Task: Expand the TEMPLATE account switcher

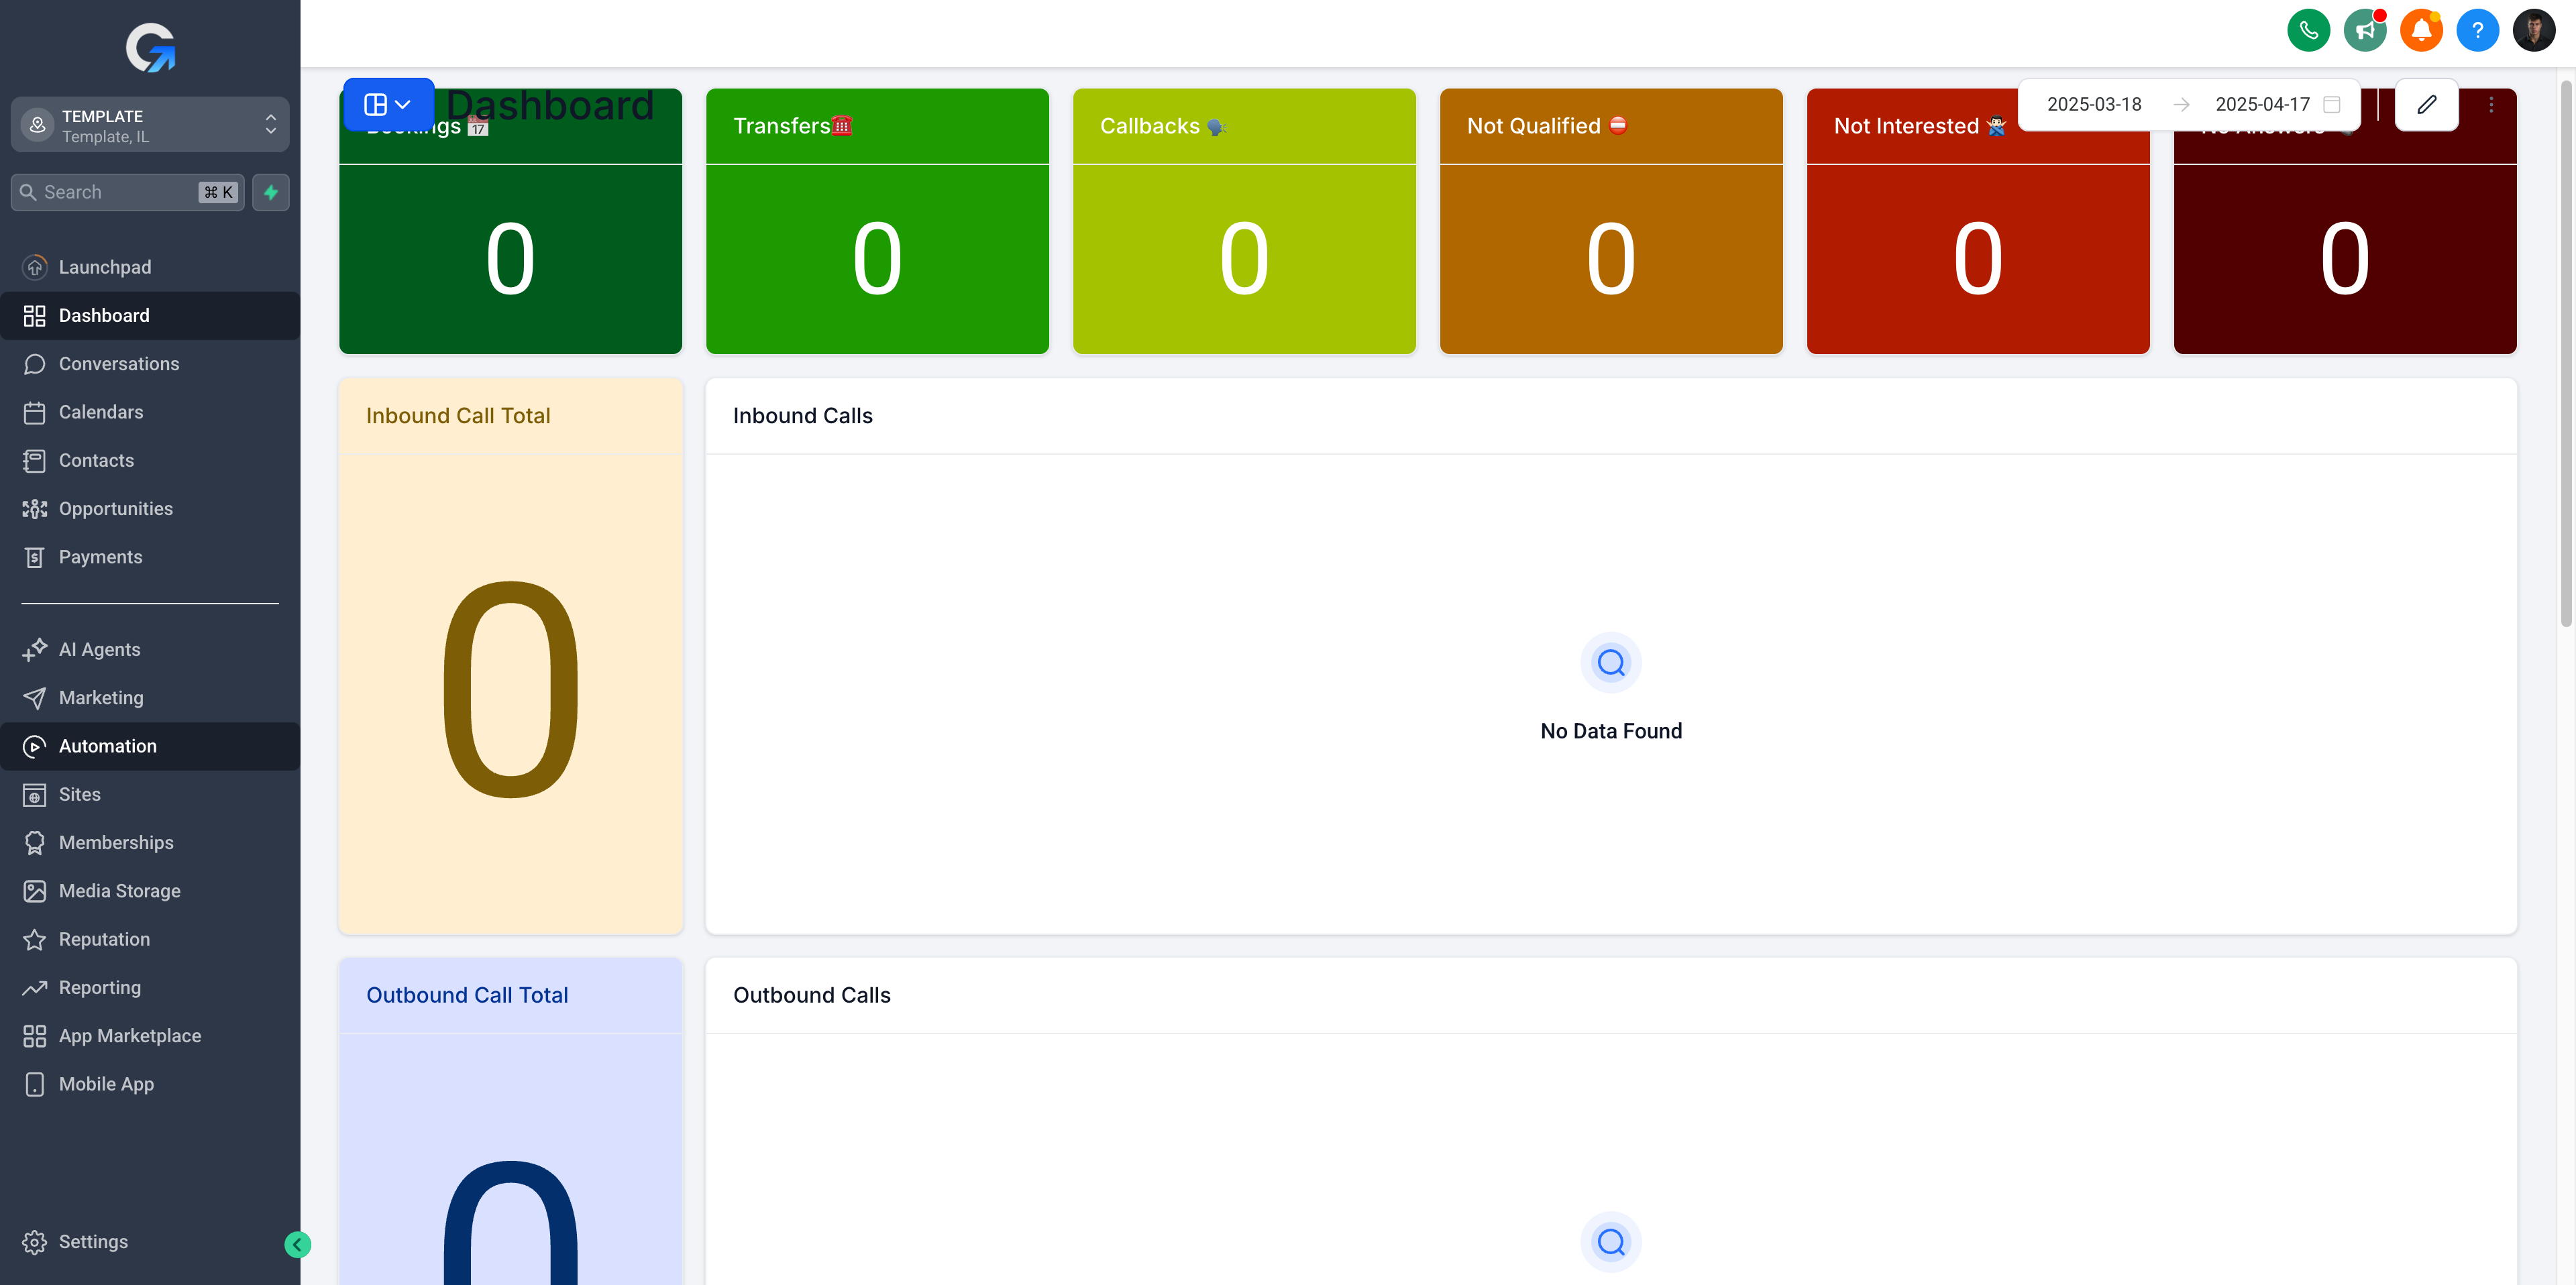Action: click(x=150, y=125)
